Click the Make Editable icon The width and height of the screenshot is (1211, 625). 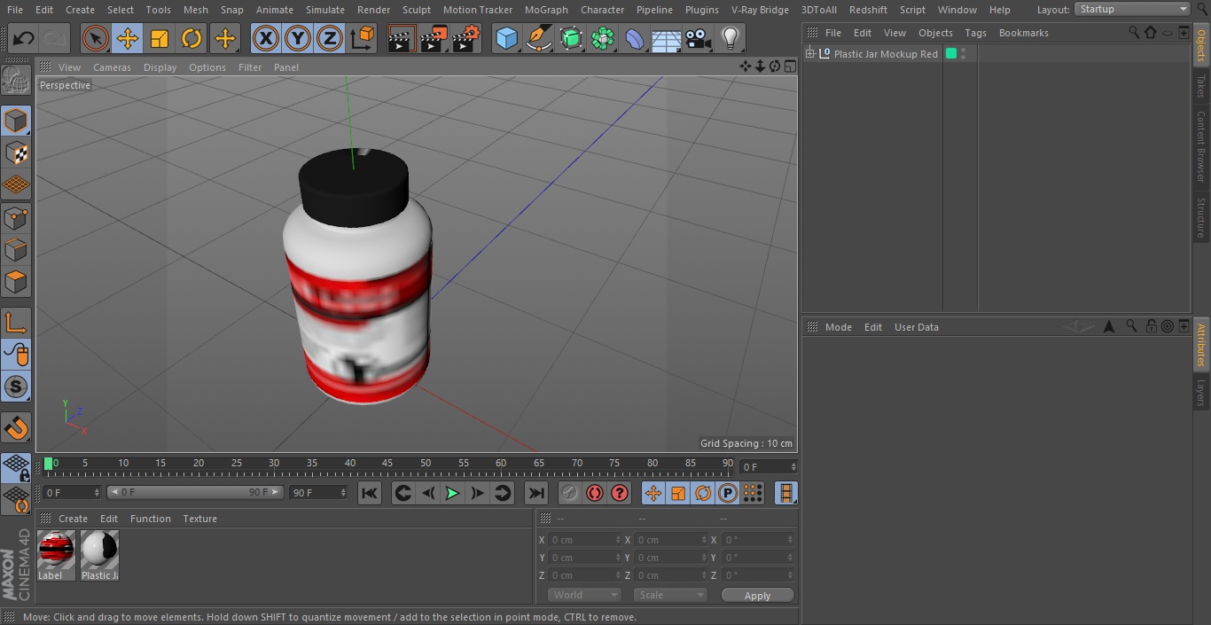pos(16,81)
